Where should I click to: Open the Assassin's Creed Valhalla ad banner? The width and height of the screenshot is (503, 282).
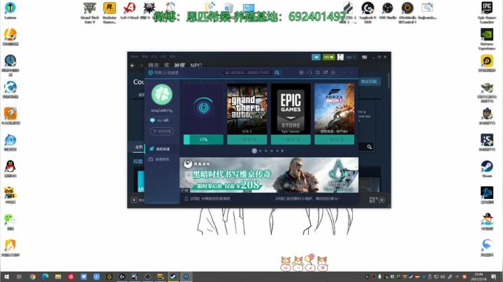[269, 175]
